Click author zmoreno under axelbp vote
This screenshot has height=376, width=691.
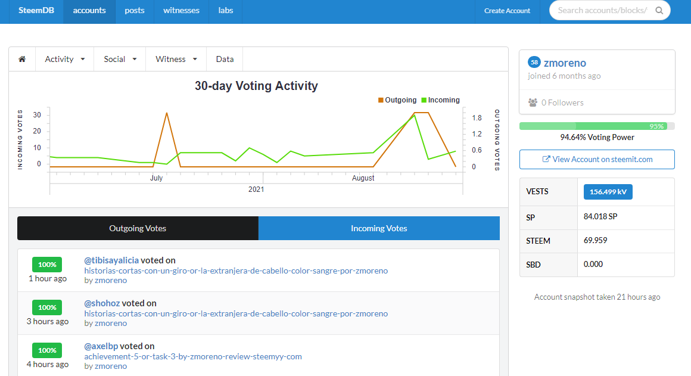111,366
